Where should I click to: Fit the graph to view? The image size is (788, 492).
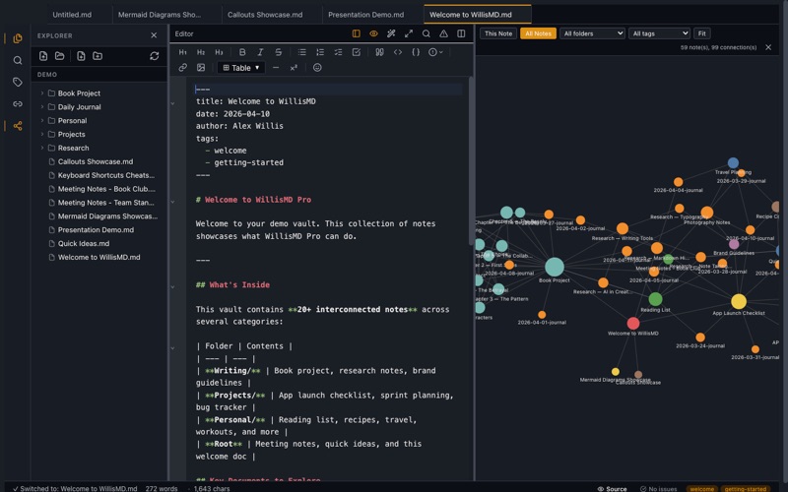point(701,33)
